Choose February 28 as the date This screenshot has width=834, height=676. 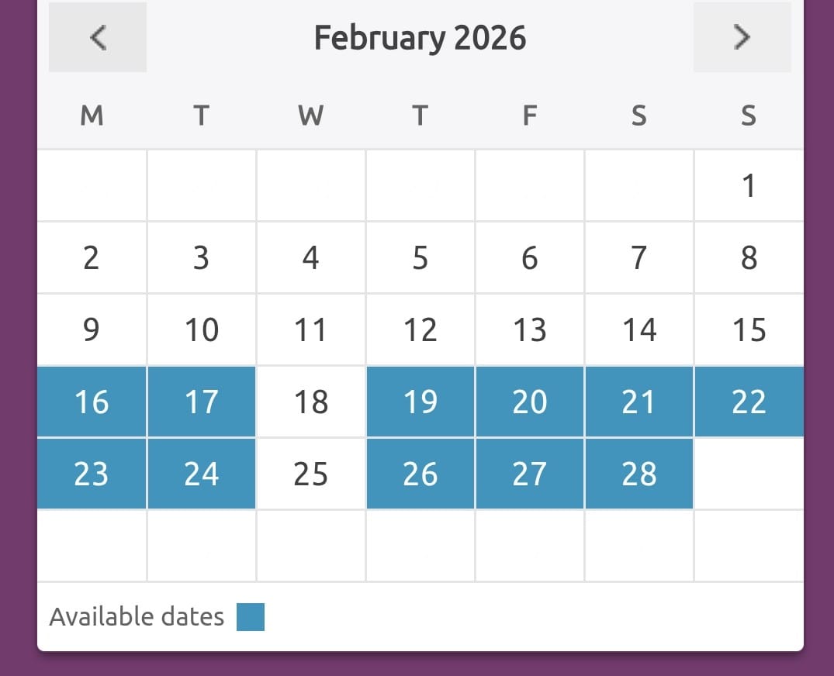[639, 474]
